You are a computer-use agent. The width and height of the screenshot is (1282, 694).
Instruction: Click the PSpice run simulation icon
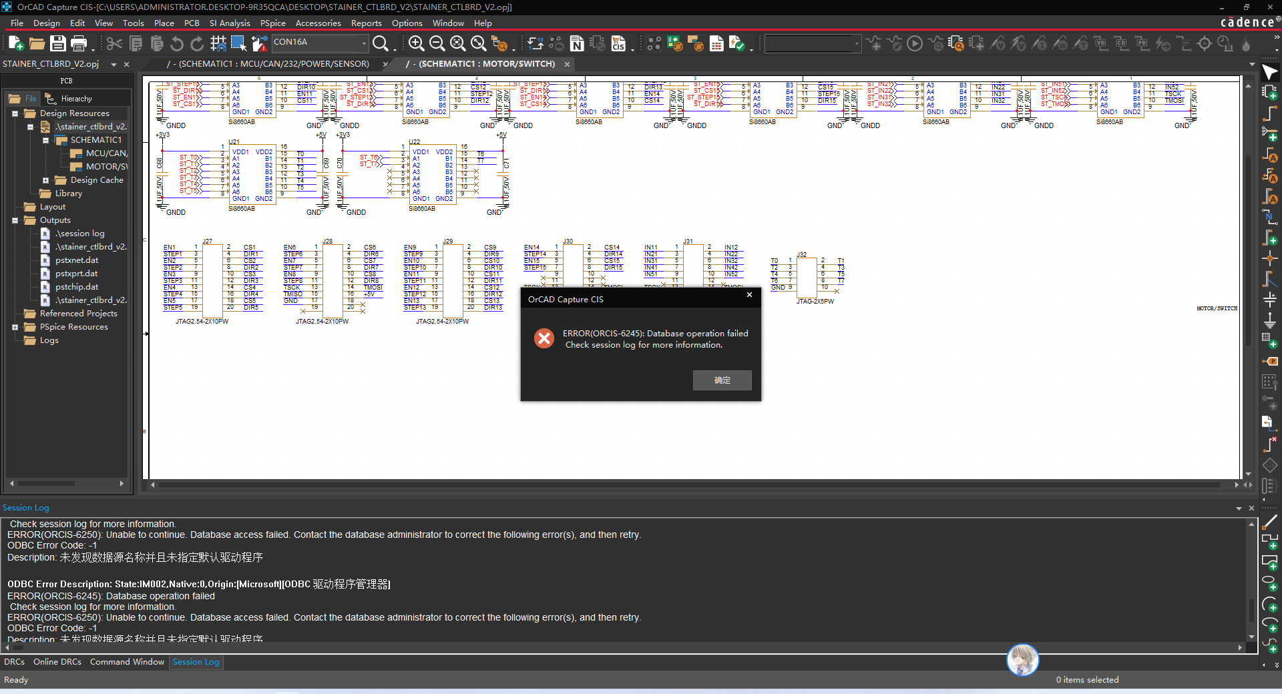tap(915, 44)
